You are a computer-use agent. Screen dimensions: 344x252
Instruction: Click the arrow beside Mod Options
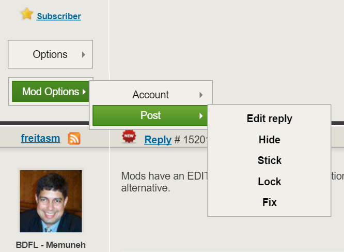click(84, 92)
